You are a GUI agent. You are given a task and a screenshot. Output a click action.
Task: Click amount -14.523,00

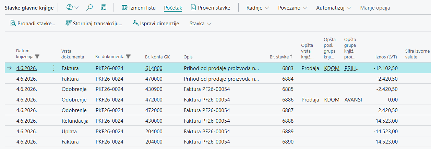coord(385,131)
